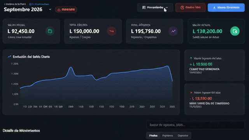The image size is (249, 140).
Task: Click the red pill badge beside the month
Action: click(x=66, y=9)
